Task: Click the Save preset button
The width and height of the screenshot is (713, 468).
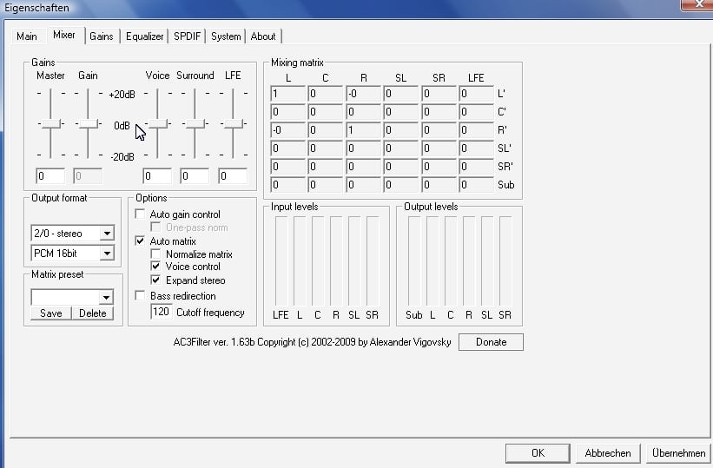Action: [x=51, y=313]
